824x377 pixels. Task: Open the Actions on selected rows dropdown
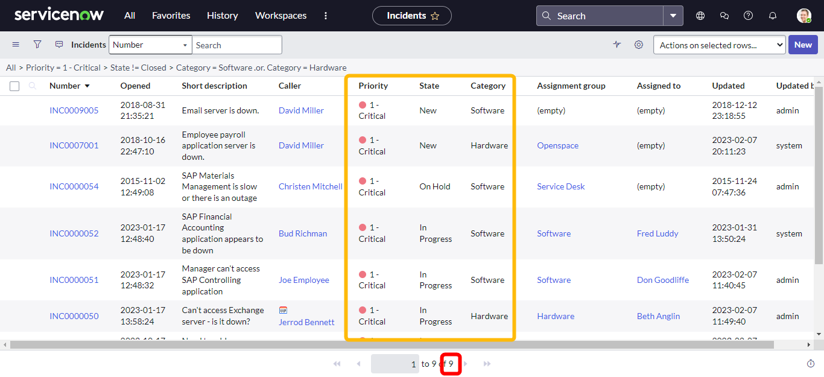(719, 44)
